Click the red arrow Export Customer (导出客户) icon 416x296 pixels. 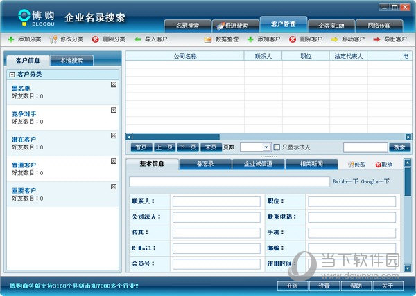pyautogui.click(x=376, y=39)
